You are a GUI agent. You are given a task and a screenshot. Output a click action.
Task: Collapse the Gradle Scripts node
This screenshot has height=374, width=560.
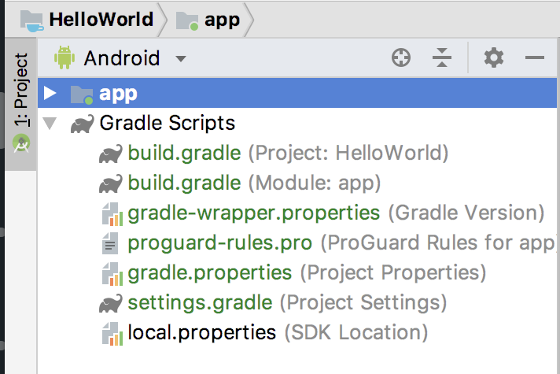[50, 124]
